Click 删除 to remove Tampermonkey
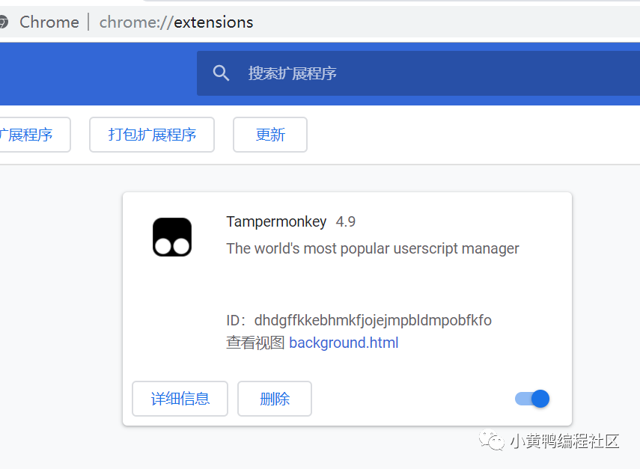Image resolution: width=640 pixels, height=469 pixels. [275, 399]
